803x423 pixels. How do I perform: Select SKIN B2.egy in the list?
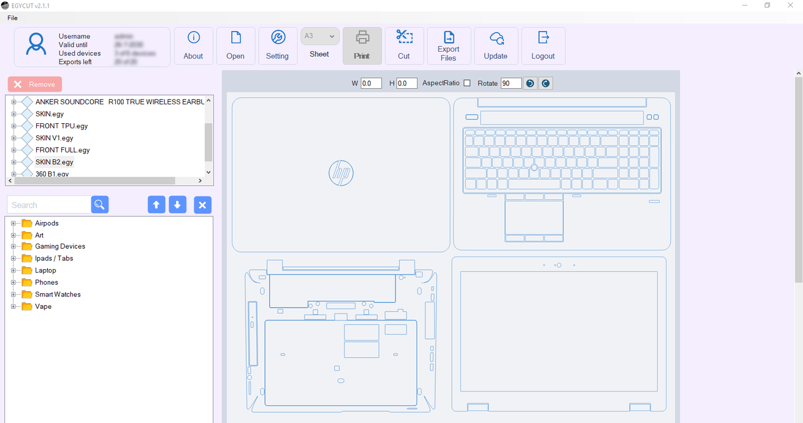pyautogui.click(x=54, y=162)
